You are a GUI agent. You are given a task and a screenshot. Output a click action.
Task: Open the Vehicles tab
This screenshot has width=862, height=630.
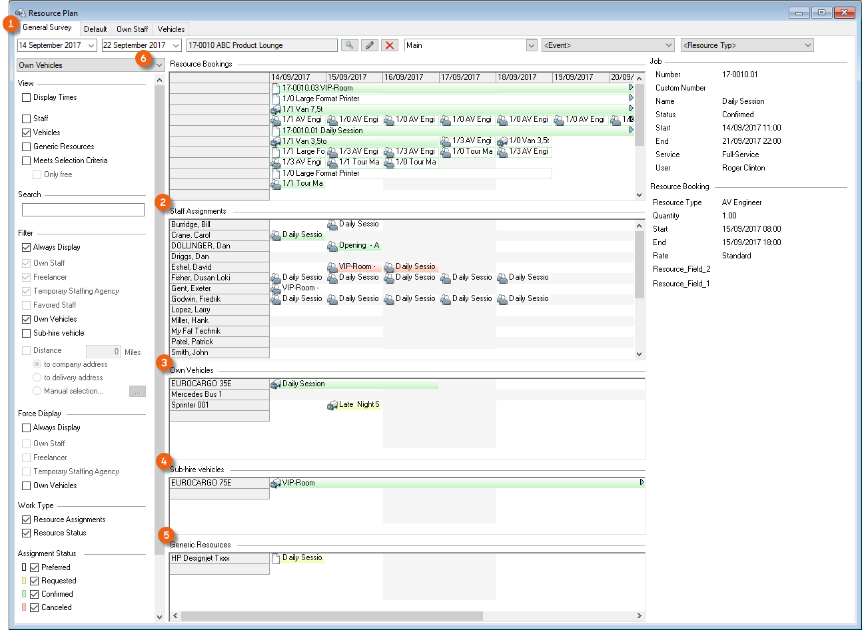(171, 29)
